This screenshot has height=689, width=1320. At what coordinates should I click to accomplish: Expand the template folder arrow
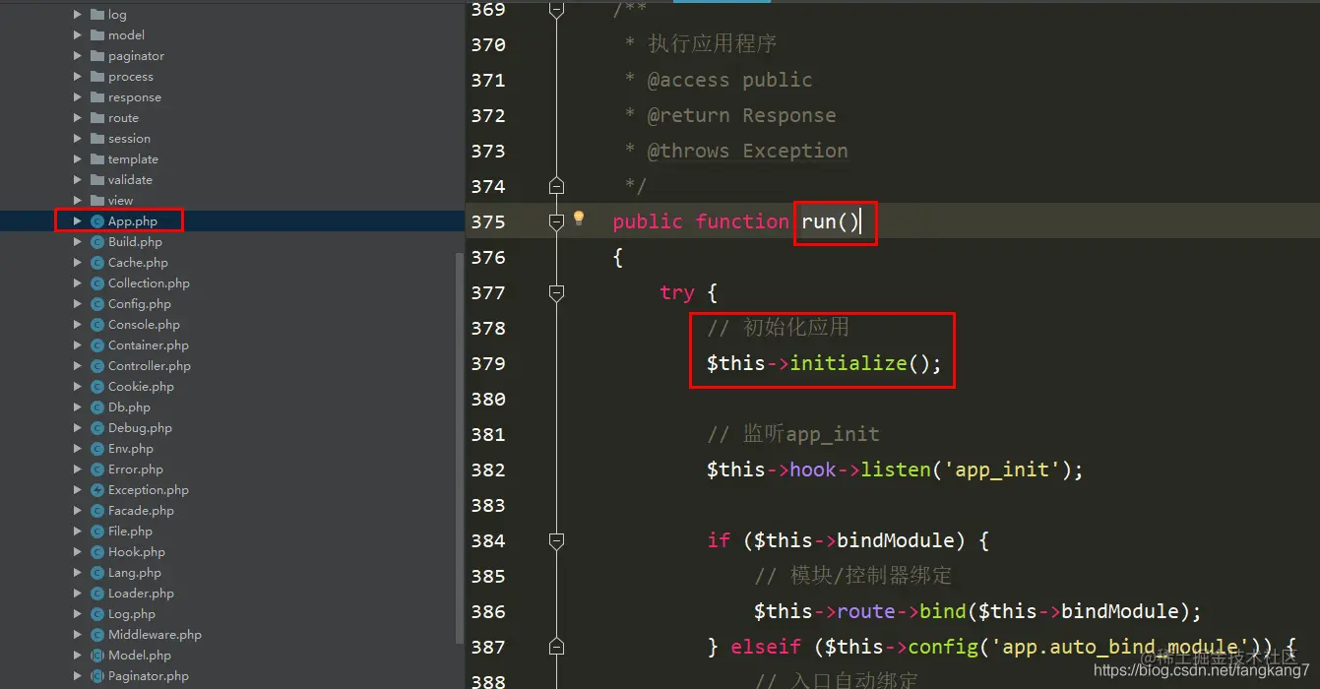coord(78,159)
